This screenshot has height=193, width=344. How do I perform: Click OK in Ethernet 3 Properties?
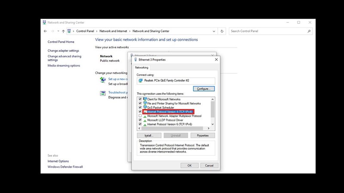tap(189, 166)
